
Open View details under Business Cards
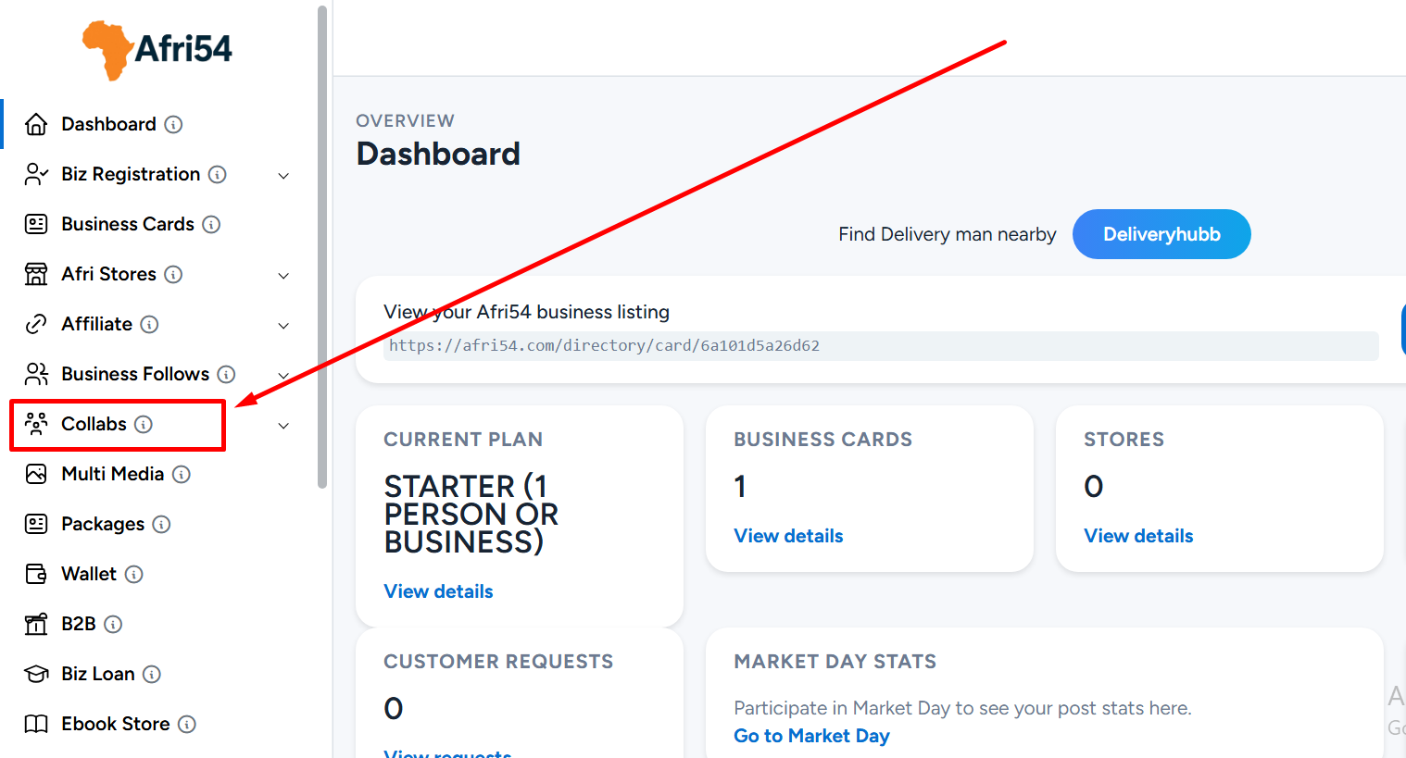[788, 536]
